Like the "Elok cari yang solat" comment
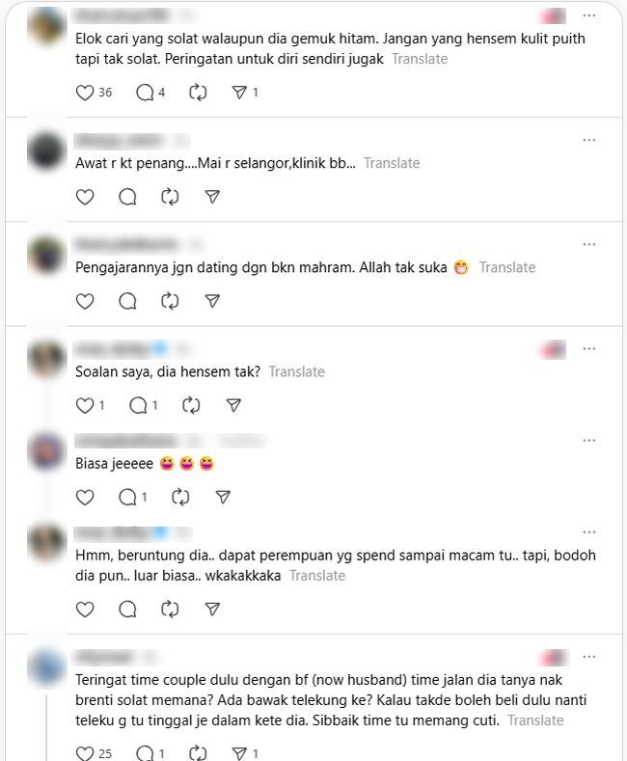This screenshot has width=627, height=761. (85, 93)
